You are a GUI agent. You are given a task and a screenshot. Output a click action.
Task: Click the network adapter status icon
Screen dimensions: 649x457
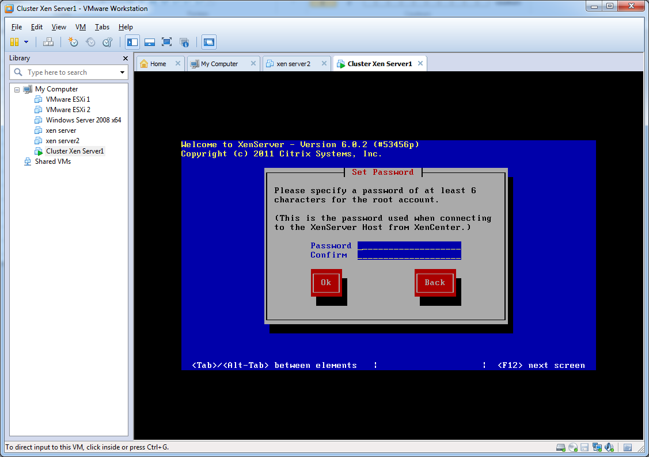(x=597, y=447)
